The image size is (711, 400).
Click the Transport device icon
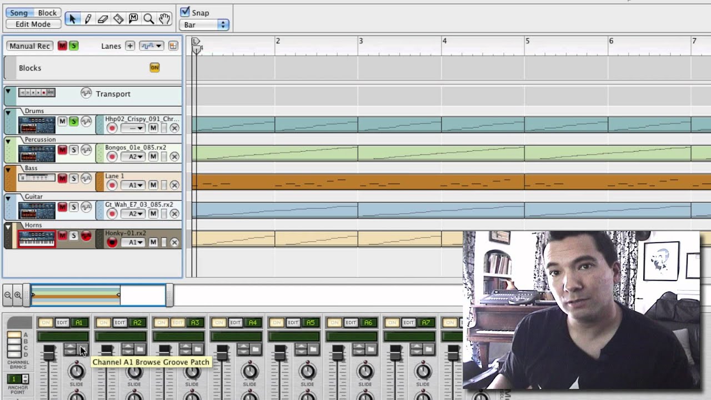click(37, 93)
